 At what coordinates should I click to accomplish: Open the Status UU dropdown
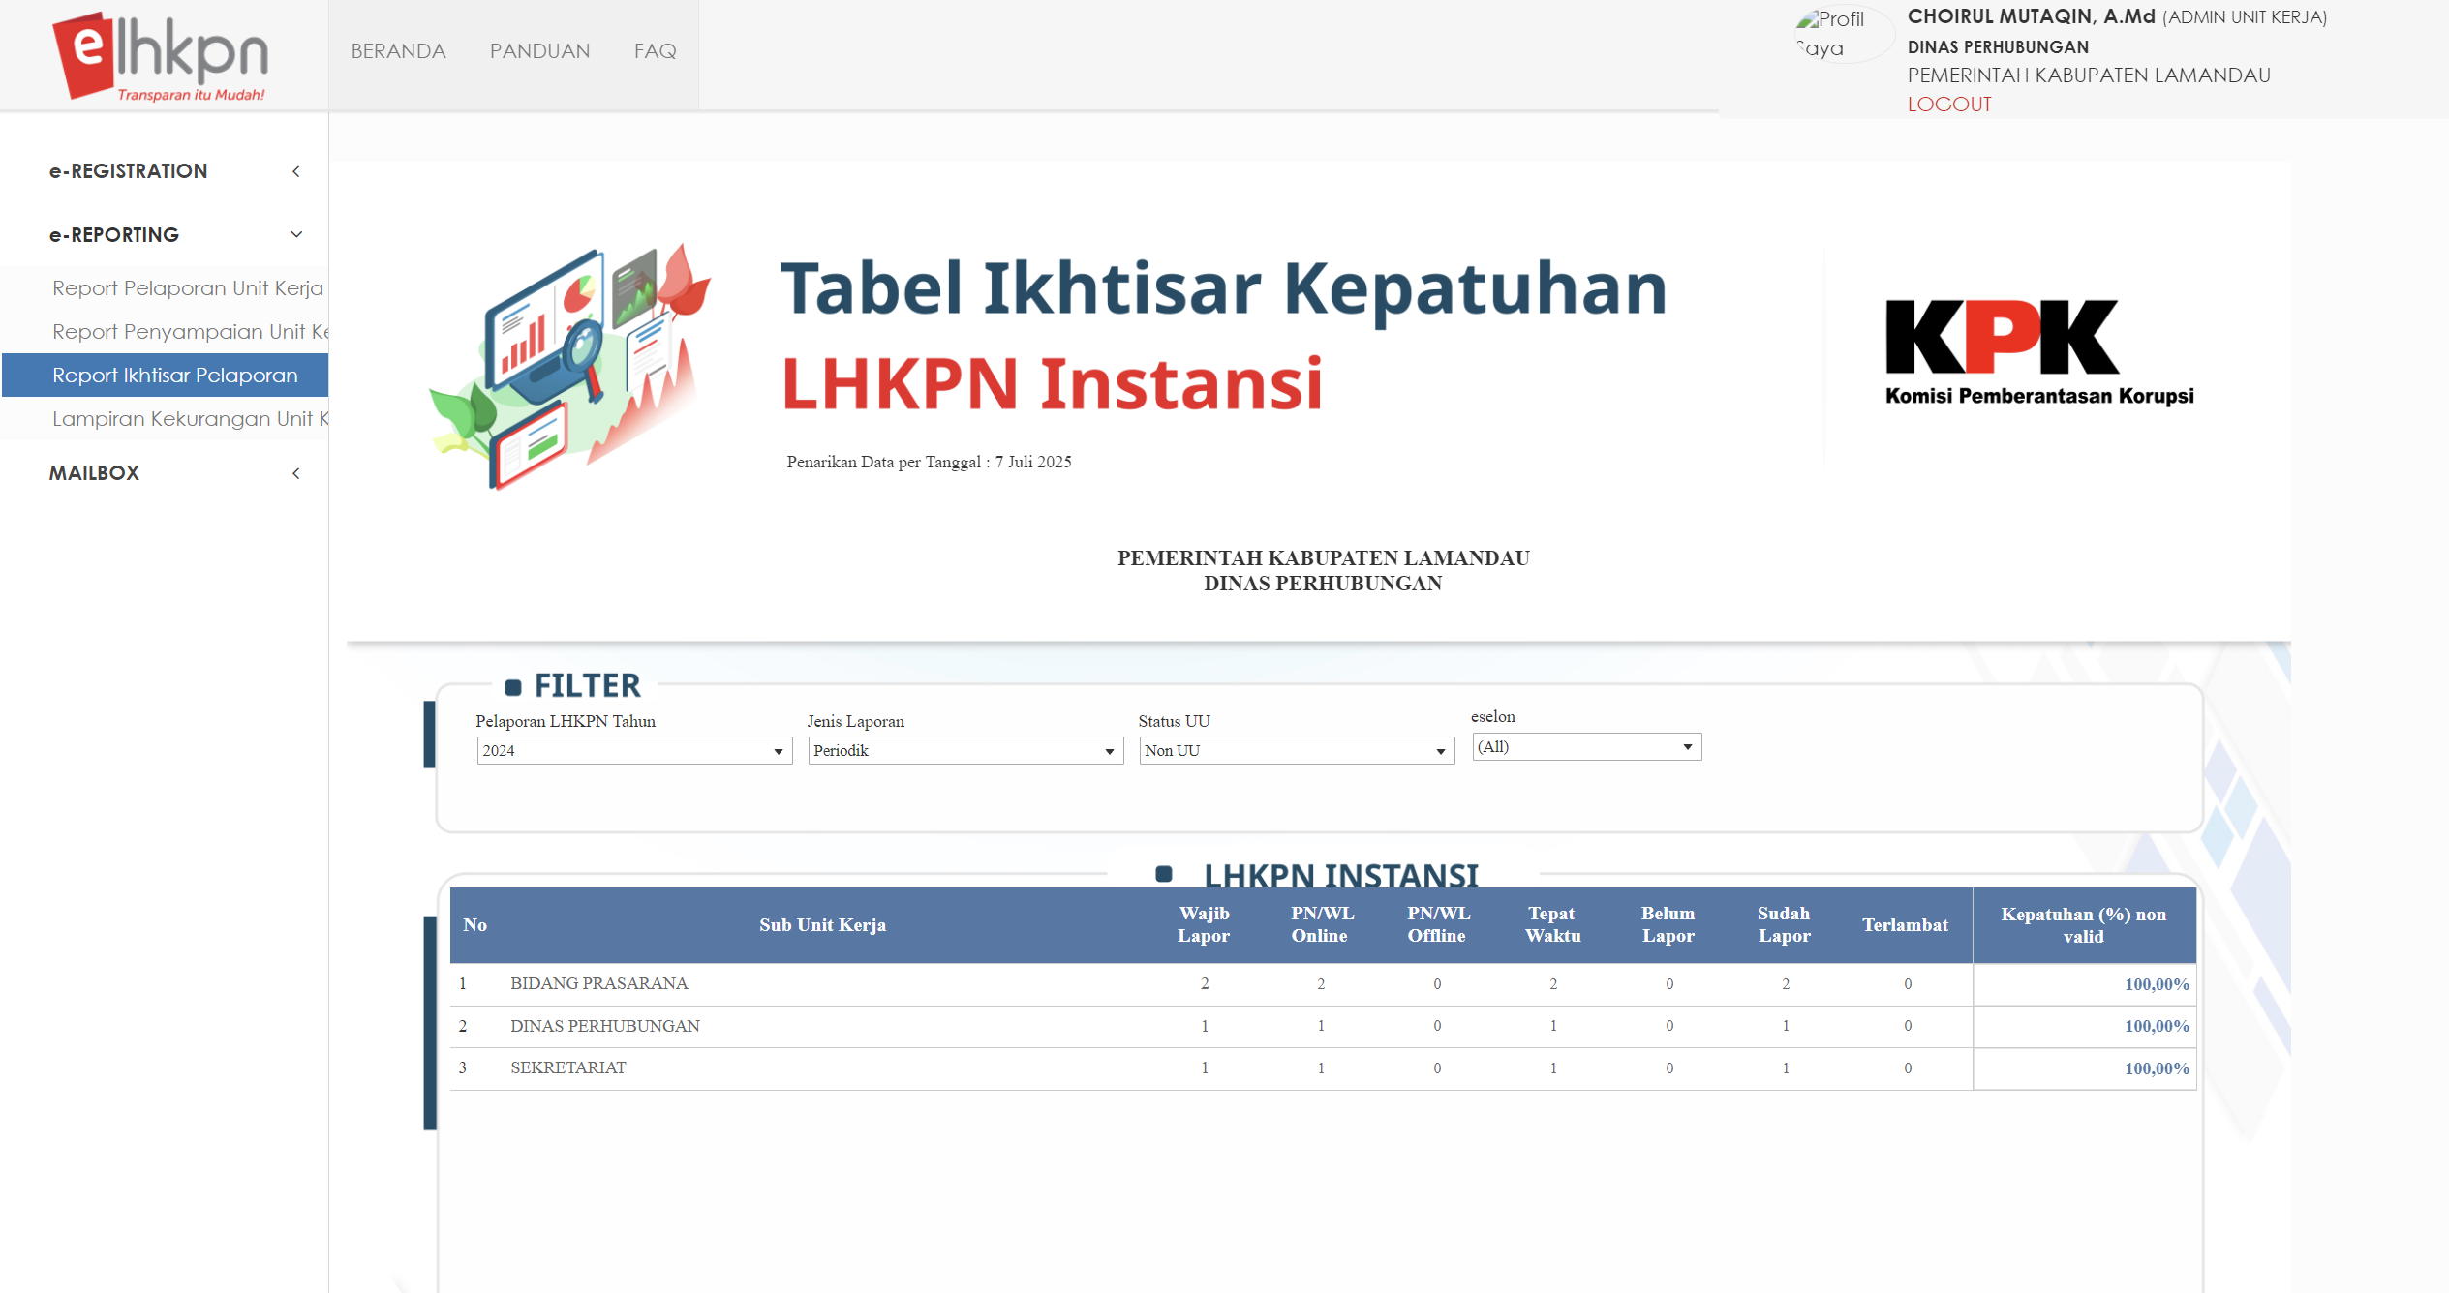1296,750
